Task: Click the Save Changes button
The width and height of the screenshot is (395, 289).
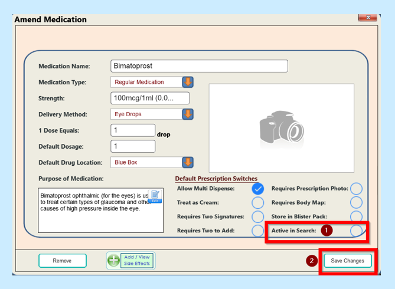Action: pyautogui.click(x=347, y=261)
